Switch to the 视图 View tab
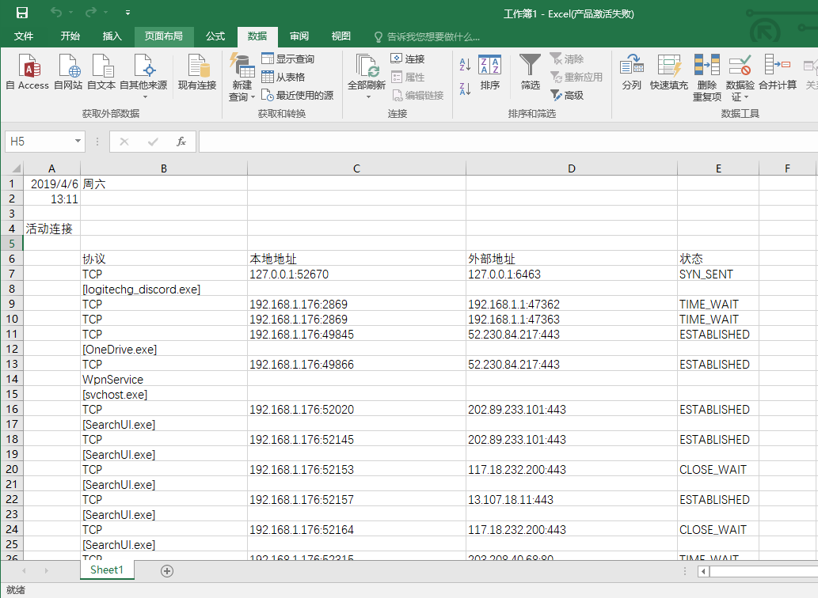The width and height of the screenshot is (818, 598). pyautogui.click(x=341, y=36)
